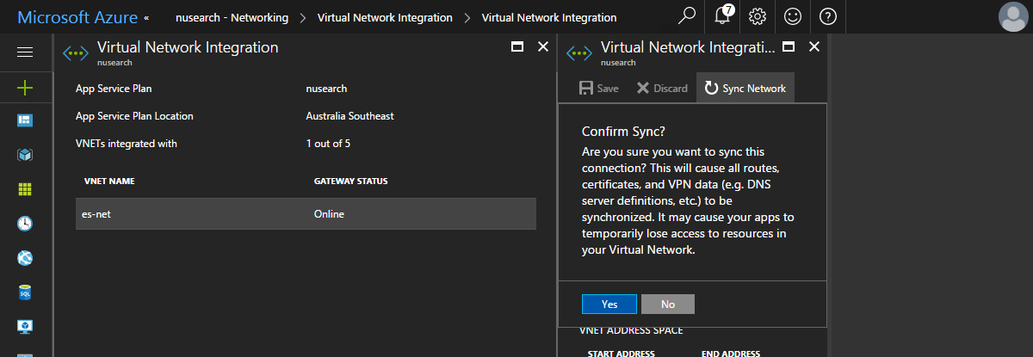
Task: Click the nusearch App Service Plan value
Action: point(326,89)
